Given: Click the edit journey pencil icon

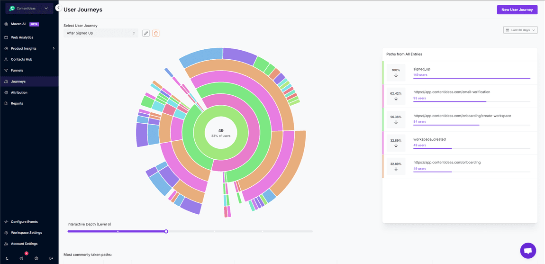Looking at the screenshot, I should click(146, 33).
